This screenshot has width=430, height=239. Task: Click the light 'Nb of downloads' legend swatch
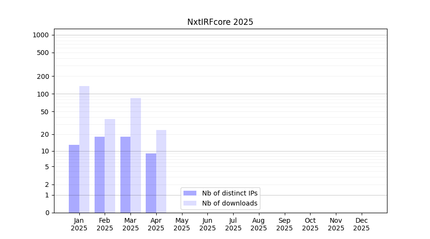coord(190,203)
